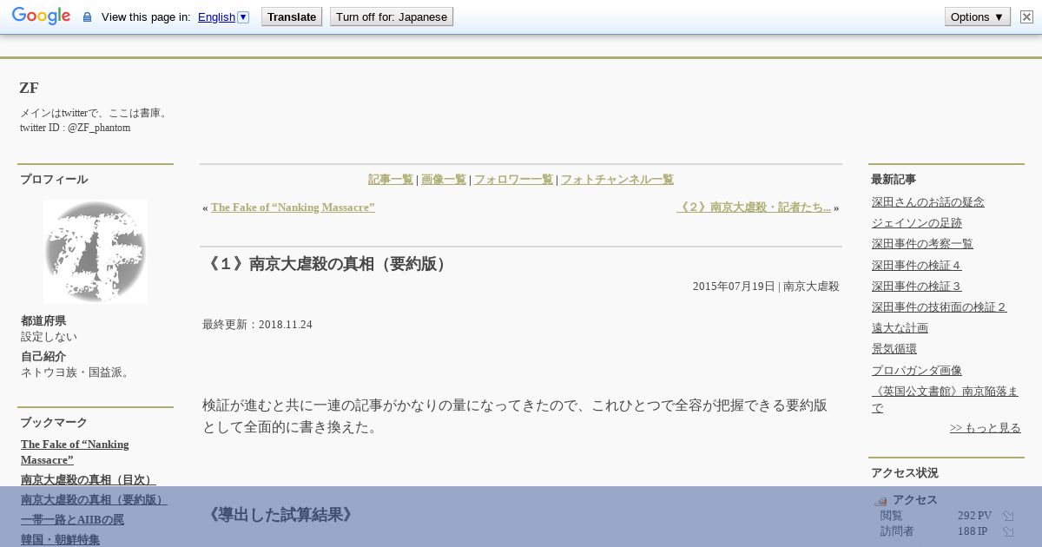Open フォロワー一覧 followers list
This screenshot has width=1042, height=547.
click(x=513, y=180)
